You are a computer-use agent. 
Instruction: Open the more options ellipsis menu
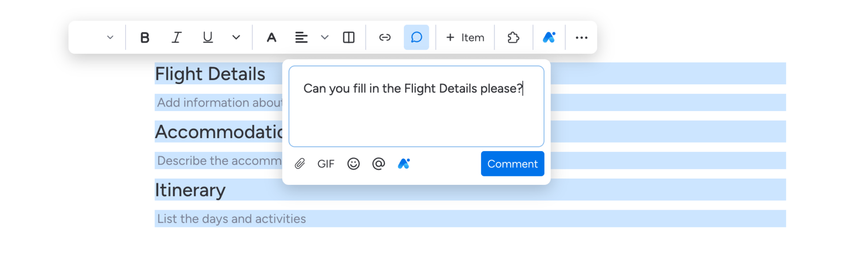tap(581, 38)
